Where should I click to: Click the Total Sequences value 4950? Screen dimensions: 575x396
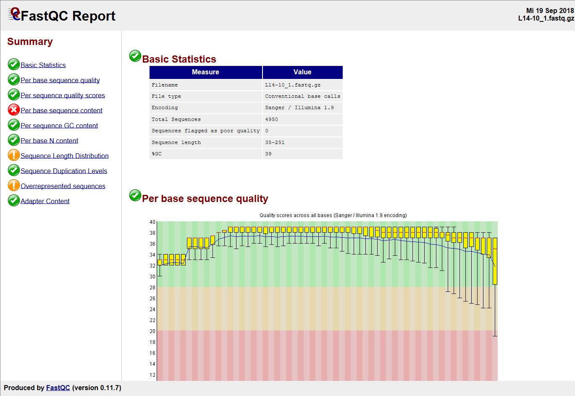[271, 119]
